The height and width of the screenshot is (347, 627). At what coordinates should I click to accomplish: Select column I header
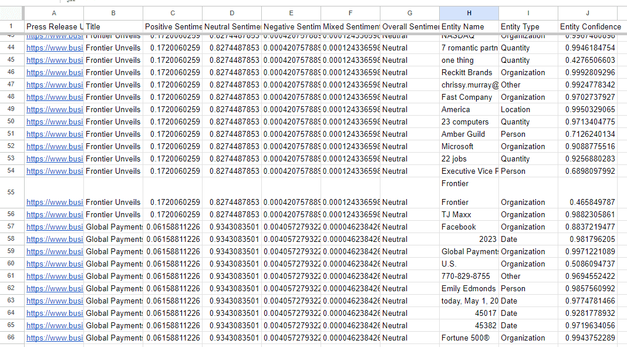click(528, 13)
